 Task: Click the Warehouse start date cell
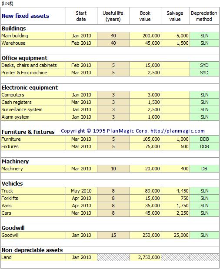click(81, 43)
